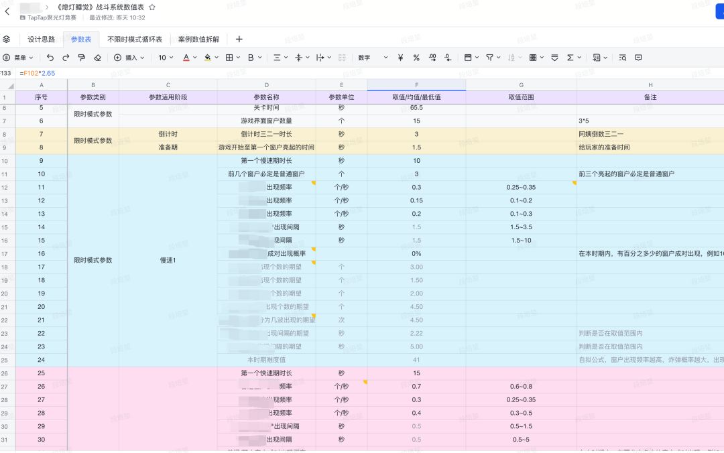Click the sum sigma icon
This screenshot has height=453, width=724.
570,58
